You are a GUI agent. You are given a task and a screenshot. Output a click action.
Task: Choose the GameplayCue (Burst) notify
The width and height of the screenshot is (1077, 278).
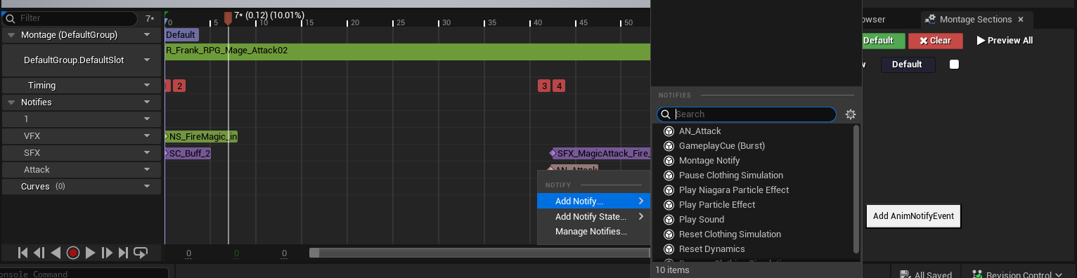coord(721,146)
